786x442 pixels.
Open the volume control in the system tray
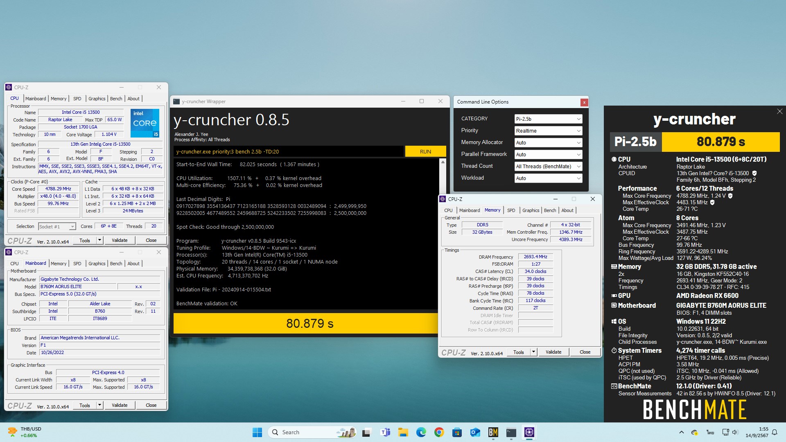click(735, 432)
